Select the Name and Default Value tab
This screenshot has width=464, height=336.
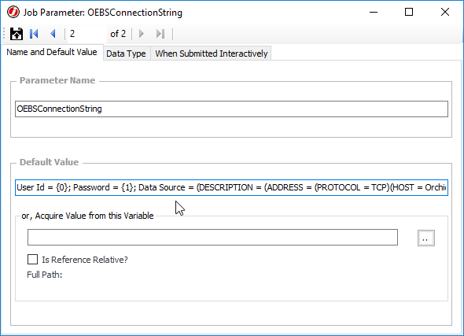(52, 53)
